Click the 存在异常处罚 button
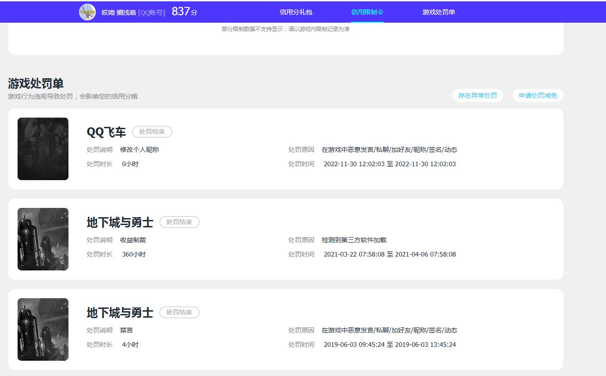 coord(477,95)
